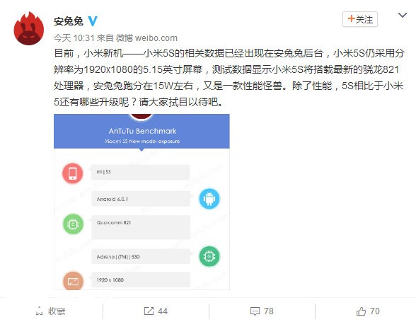Open the AnTuTu profile avatar

click(x=29, y=28)
